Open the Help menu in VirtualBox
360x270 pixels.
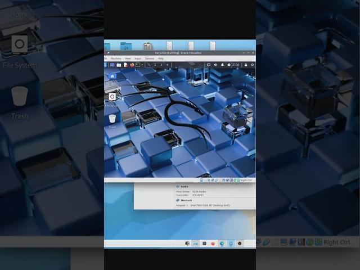click(x=161, y=58)
